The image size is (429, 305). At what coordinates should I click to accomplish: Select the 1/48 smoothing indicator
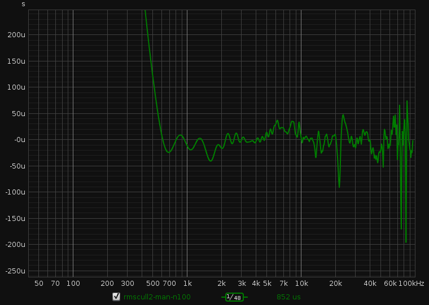(234, 297)
